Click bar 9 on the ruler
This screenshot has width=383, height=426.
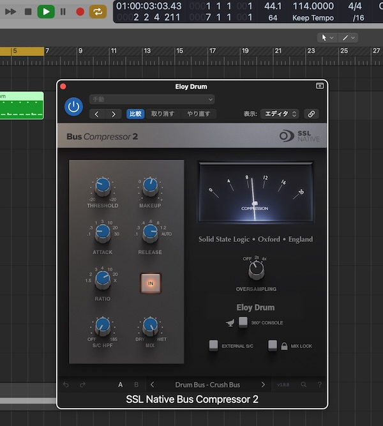click(x=80, y=51)
